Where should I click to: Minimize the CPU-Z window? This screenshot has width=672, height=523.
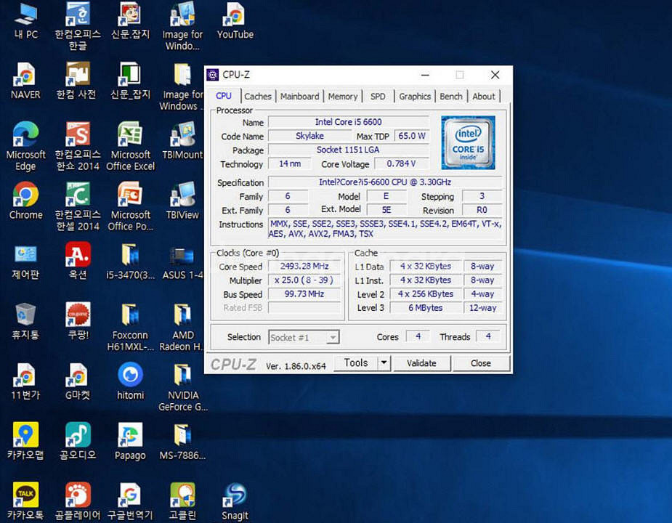coord(425,75)
